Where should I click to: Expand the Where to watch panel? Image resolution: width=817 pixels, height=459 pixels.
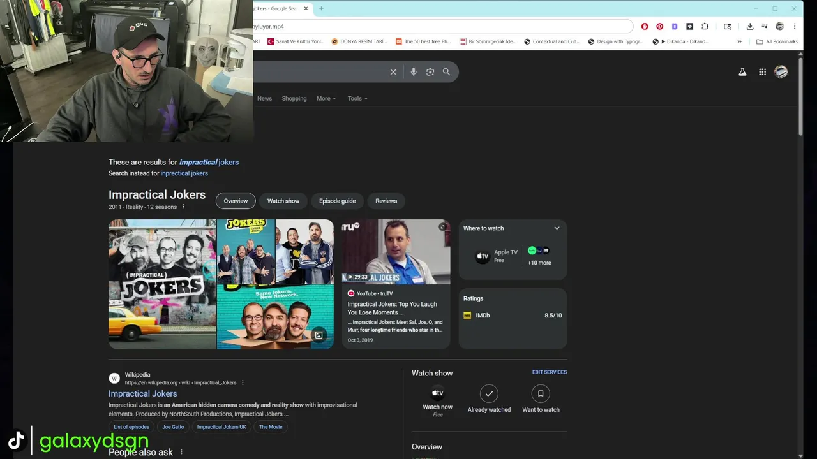point(557,228)
